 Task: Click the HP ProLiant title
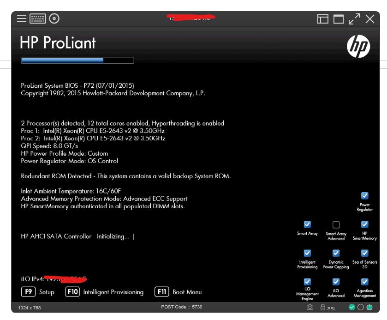(58, 42)
